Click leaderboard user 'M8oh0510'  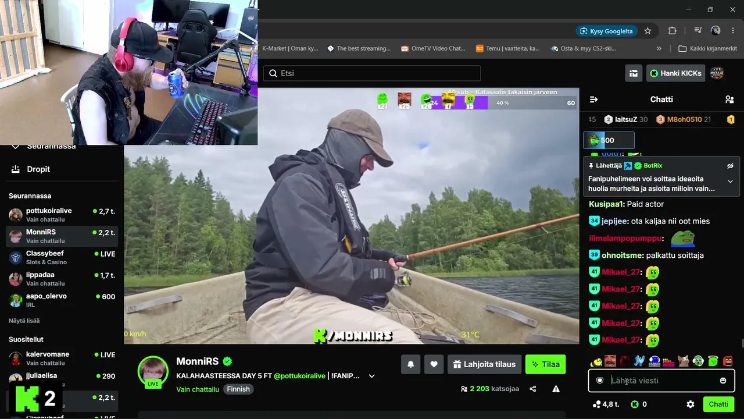[684, 119]
